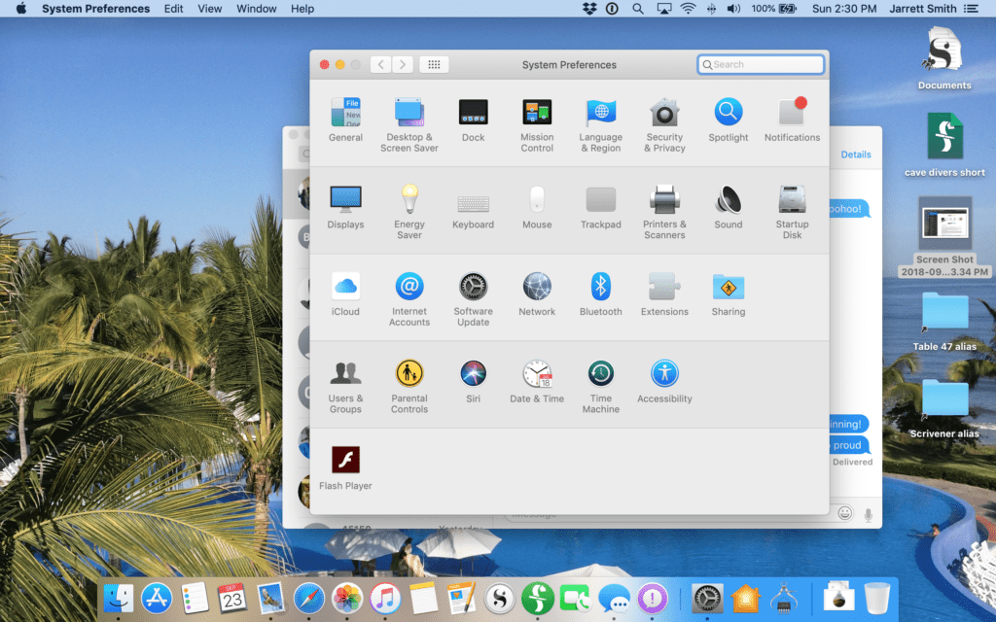
Task: Click the Show All grid button
Action: pos(434,64)
